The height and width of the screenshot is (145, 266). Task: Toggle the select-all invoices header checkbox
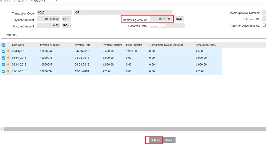[3, 45]
